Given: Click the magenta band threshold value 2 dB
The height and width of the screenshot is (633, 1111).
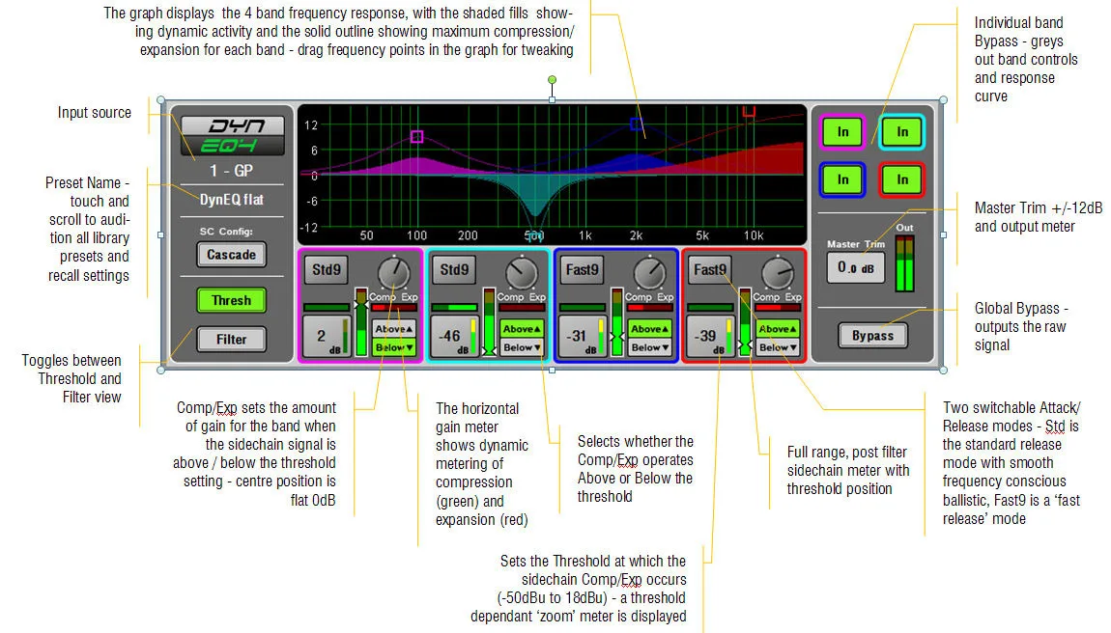Looking at the screenshot, I should 327,337.
